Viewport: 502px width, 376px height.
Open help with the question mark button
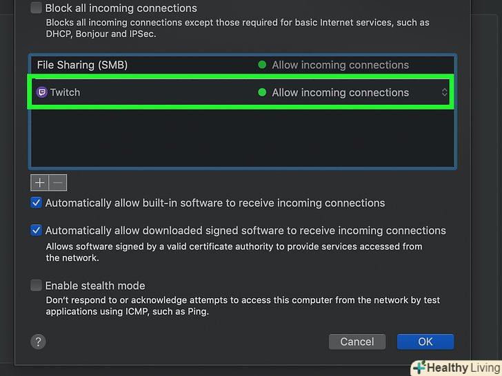click(38, 342)
